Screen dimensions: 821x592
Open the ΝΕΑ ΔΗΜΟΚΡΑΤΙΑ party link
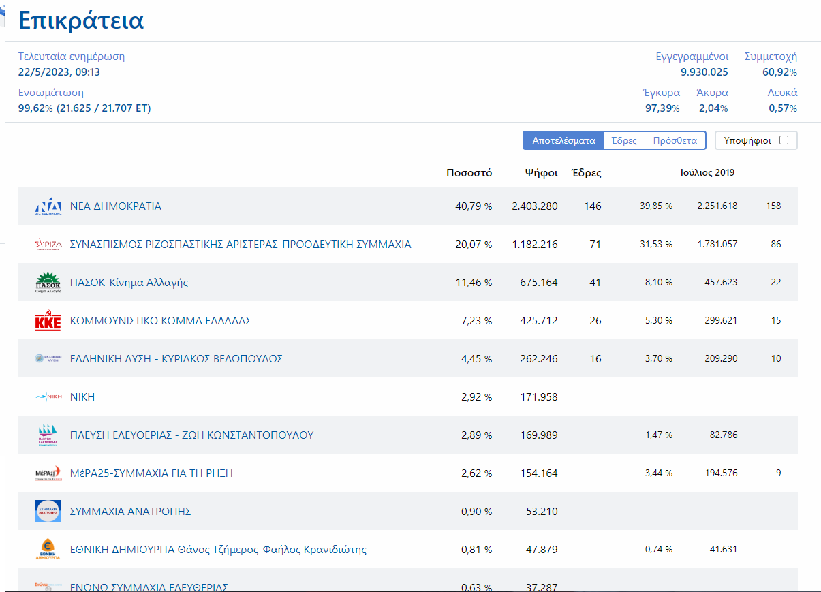point(116,206)
